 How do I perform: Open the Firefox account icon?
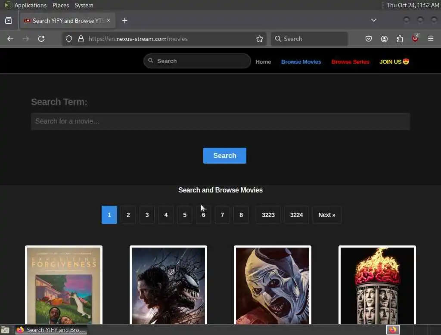coord(384,39)
